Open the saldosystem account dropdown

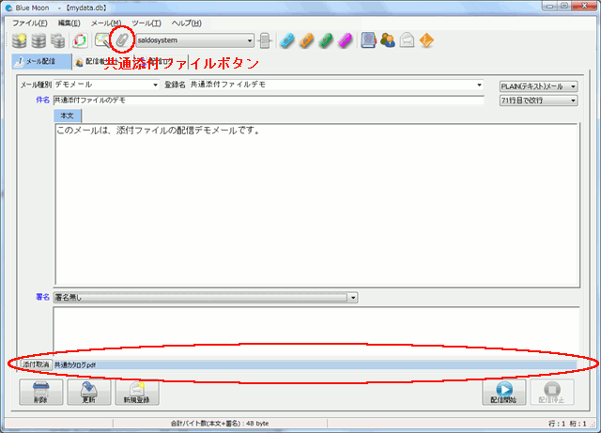250,41
